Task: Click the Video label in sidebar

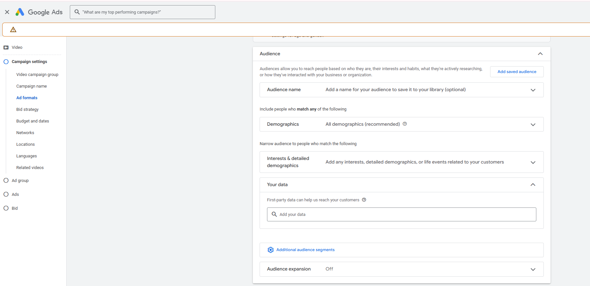Action: [x=17, y=48]
